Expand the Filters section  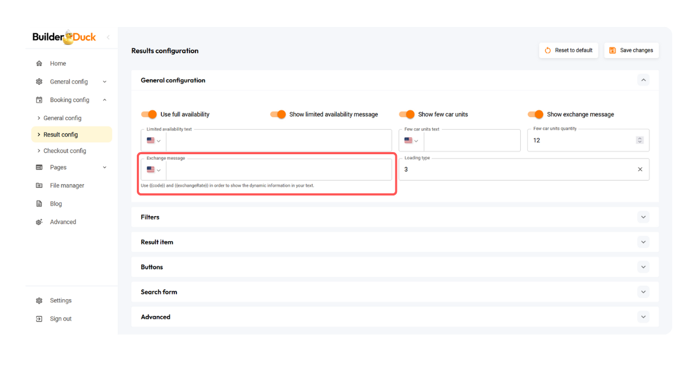(x=643, y=217)
